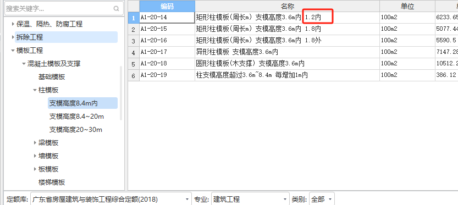Select row header number 1
The image size is (458, 205).
click(134, 18)
